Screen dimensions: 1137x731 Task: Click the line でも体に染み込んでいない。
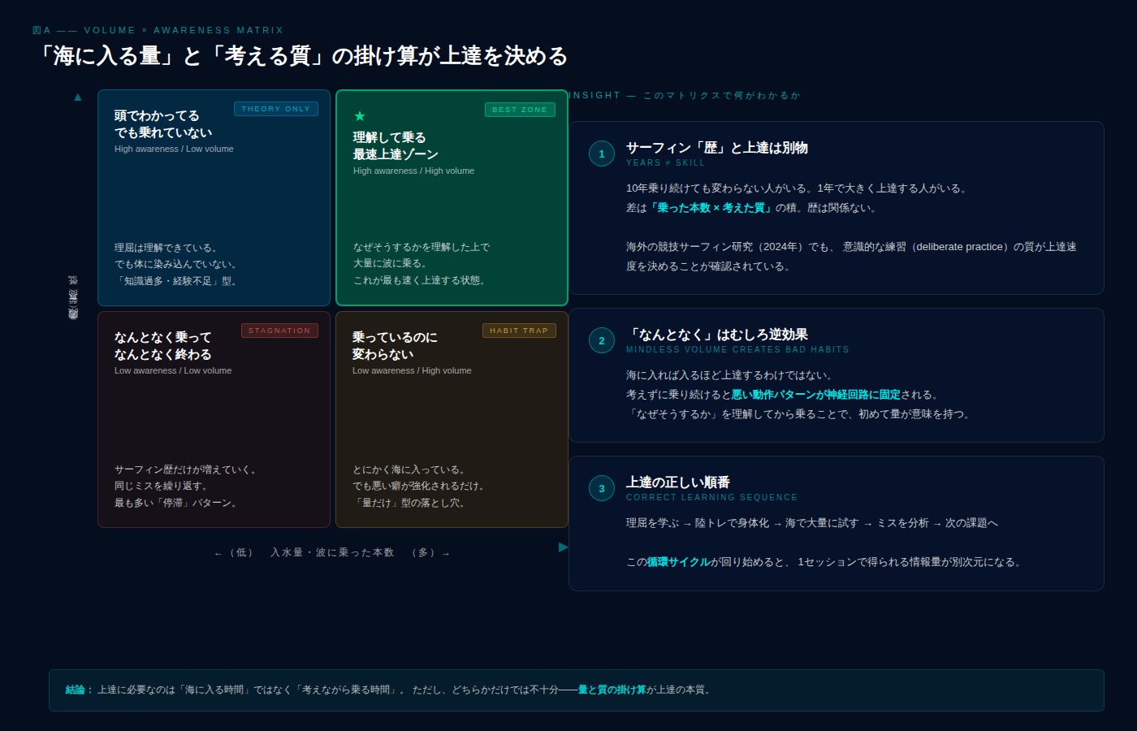[x=178, y=264]
